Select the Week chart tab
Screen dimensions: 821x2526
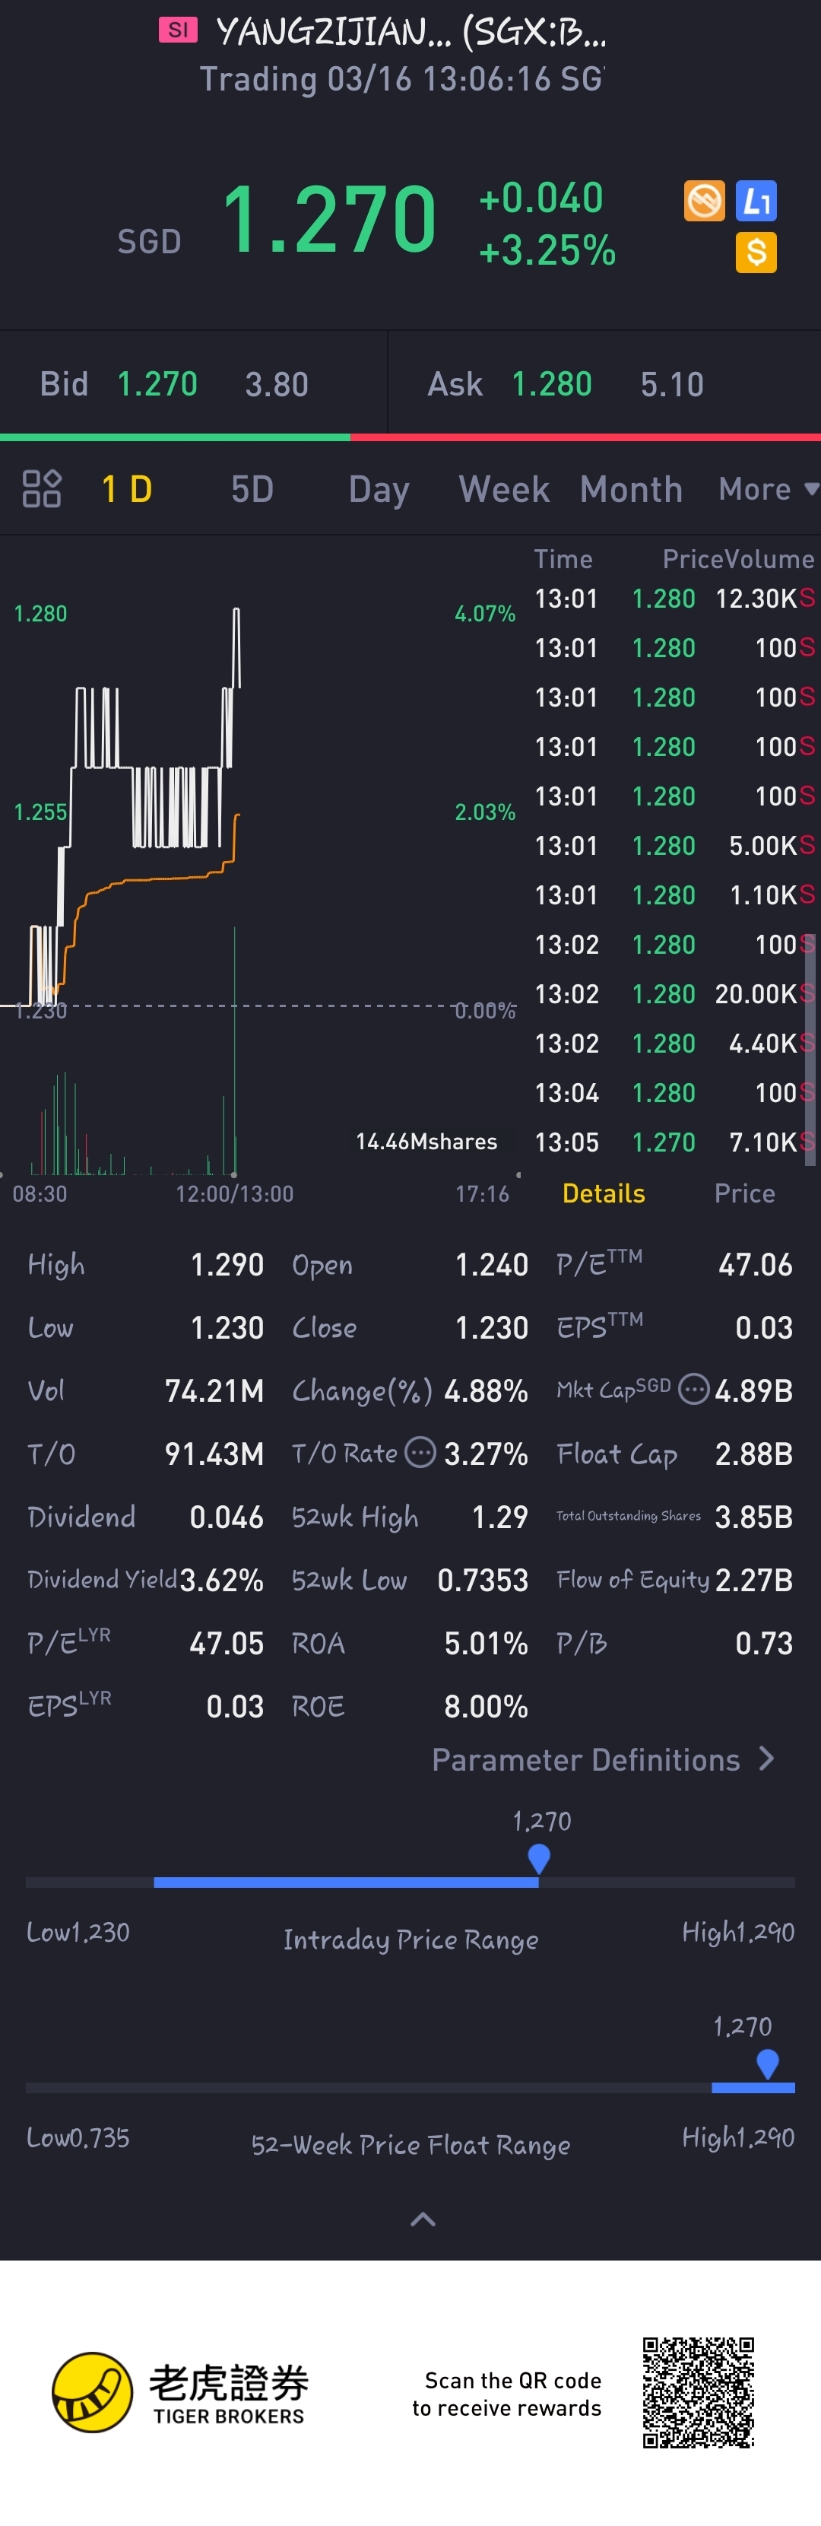coord(503,488)
